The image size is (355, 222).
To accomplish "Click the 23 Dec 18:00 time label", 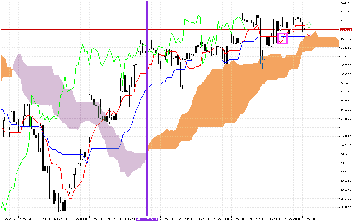I will pos(239,219).
